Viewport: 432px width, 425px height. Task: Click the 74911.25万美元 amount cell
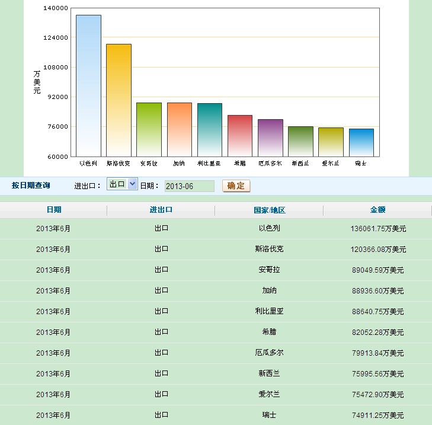377,415
